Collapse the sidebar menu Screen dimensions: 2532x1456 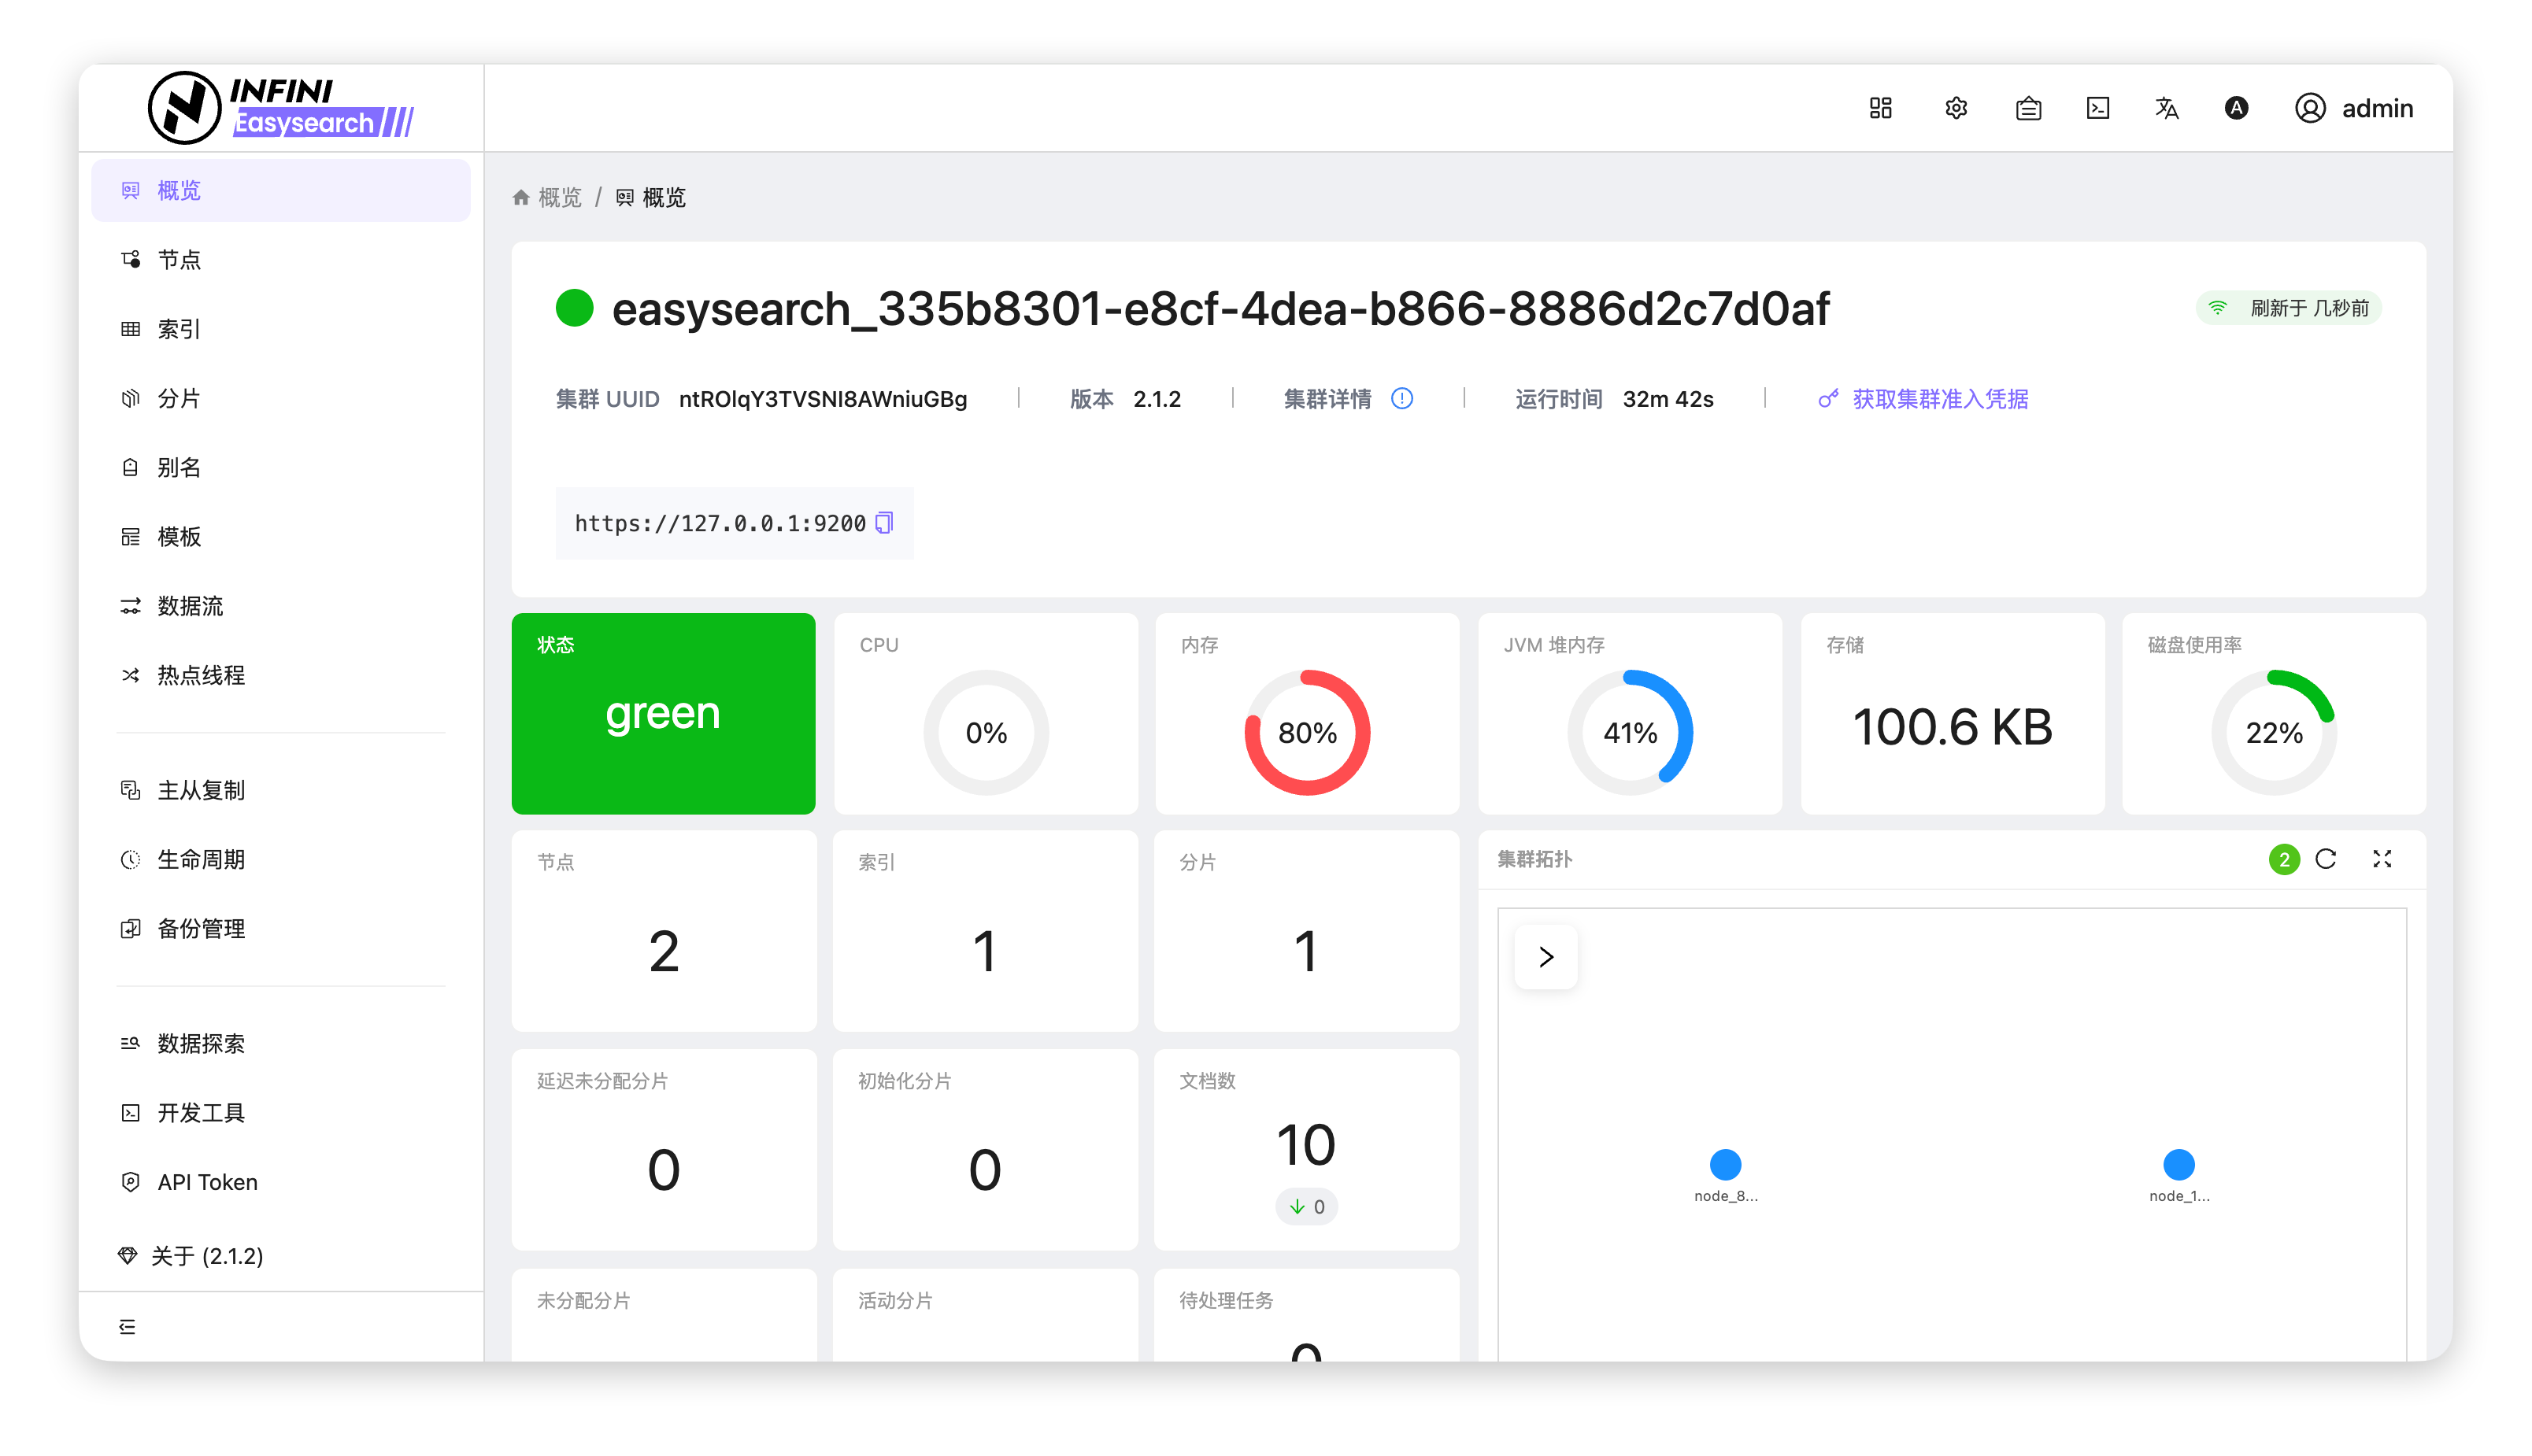click(128, 1326)
